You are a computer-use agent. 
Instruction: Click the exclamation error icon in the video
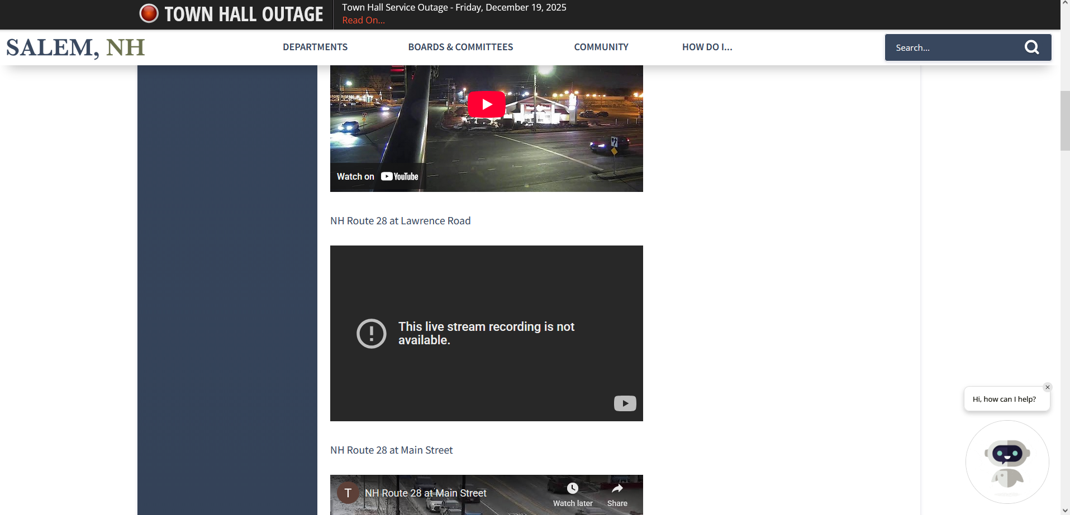click(372, 334)
